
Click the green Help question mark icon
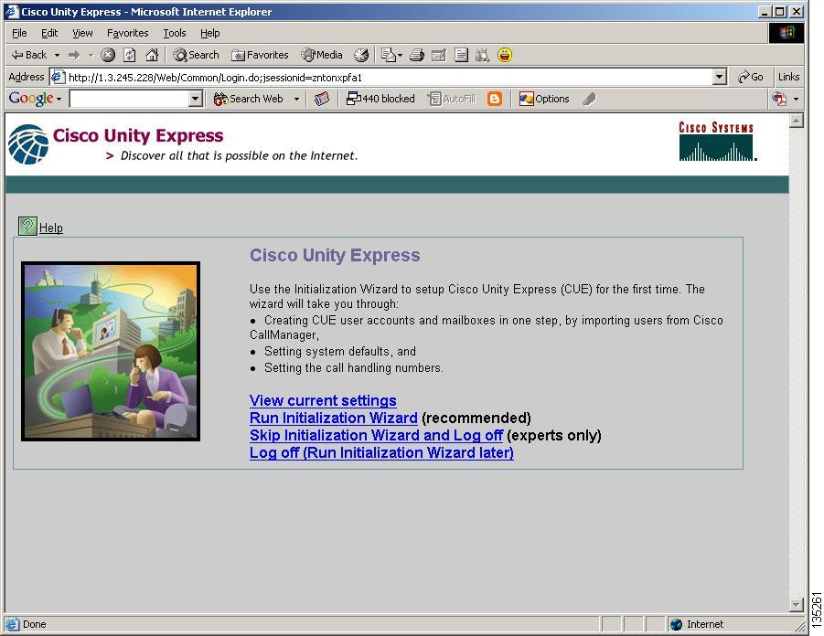click(x=27, y=227)
